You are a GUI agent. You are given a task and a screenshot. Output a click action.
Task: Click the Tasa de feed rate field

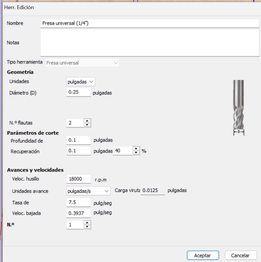click(x=79, y=202)
